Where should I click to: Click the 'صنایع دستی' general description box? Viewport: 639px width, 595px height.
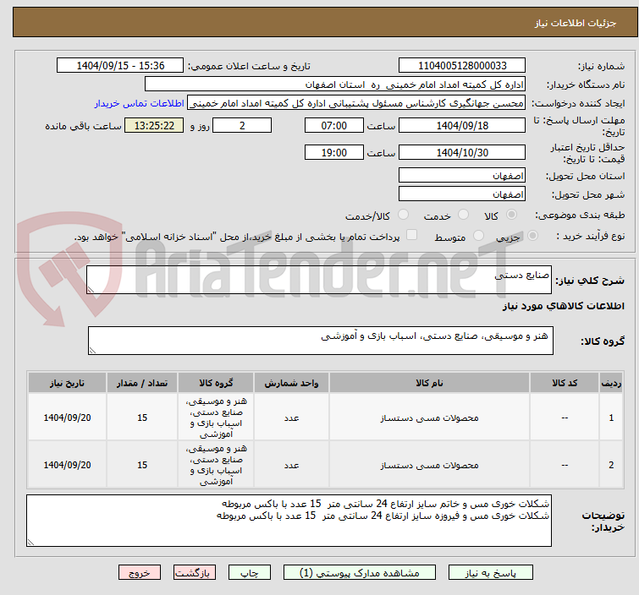tap(319, 280)
